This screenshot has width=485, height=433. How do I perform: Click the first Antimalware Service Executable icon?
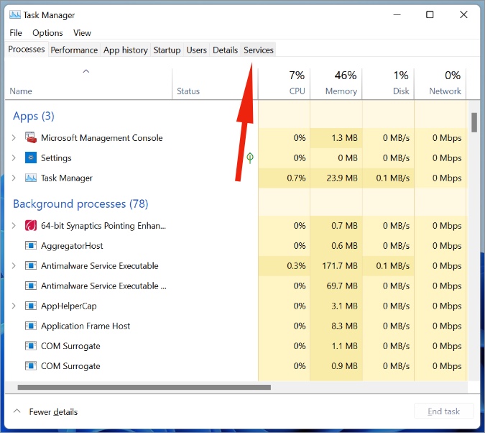click(x=31, y=265)
